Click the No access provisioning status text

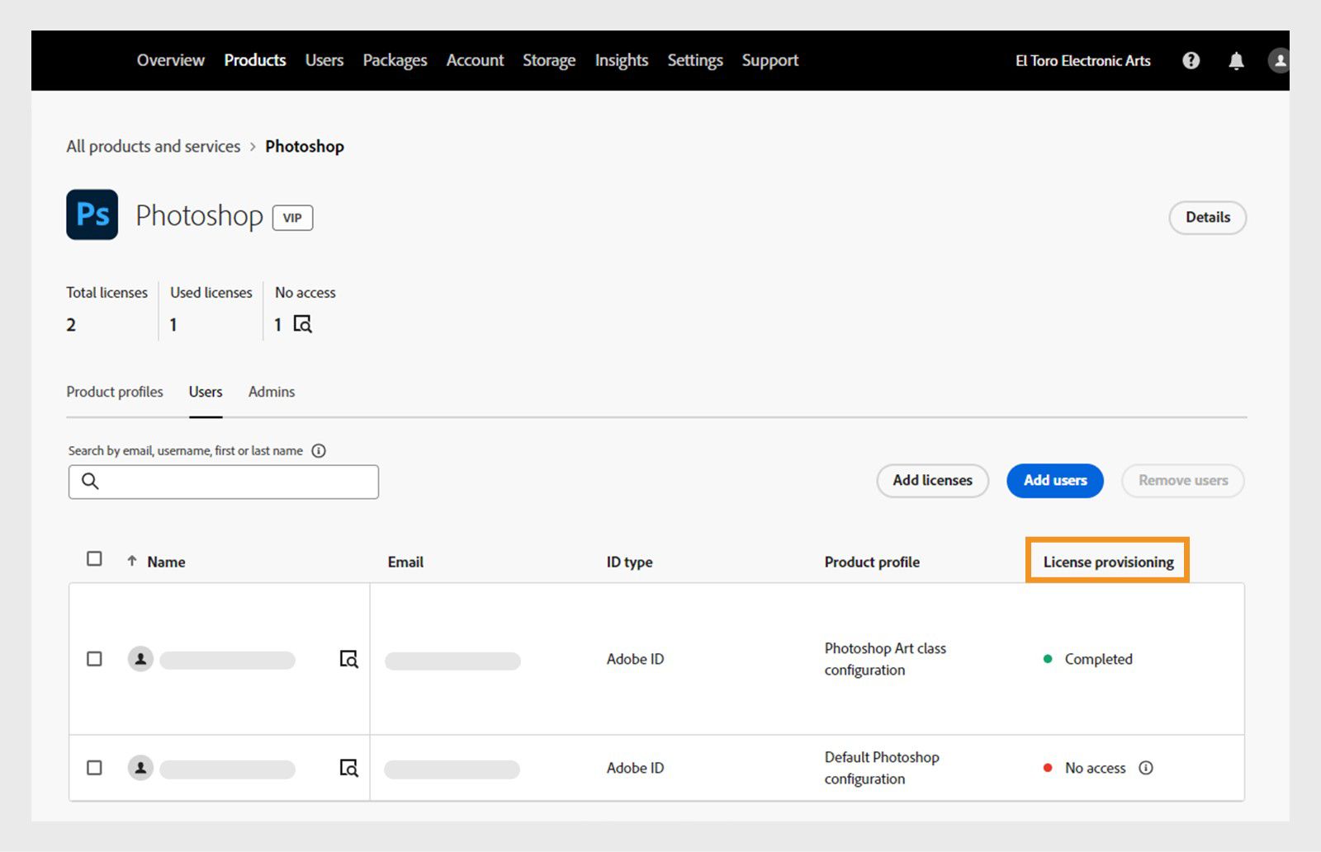(1095, 768)
